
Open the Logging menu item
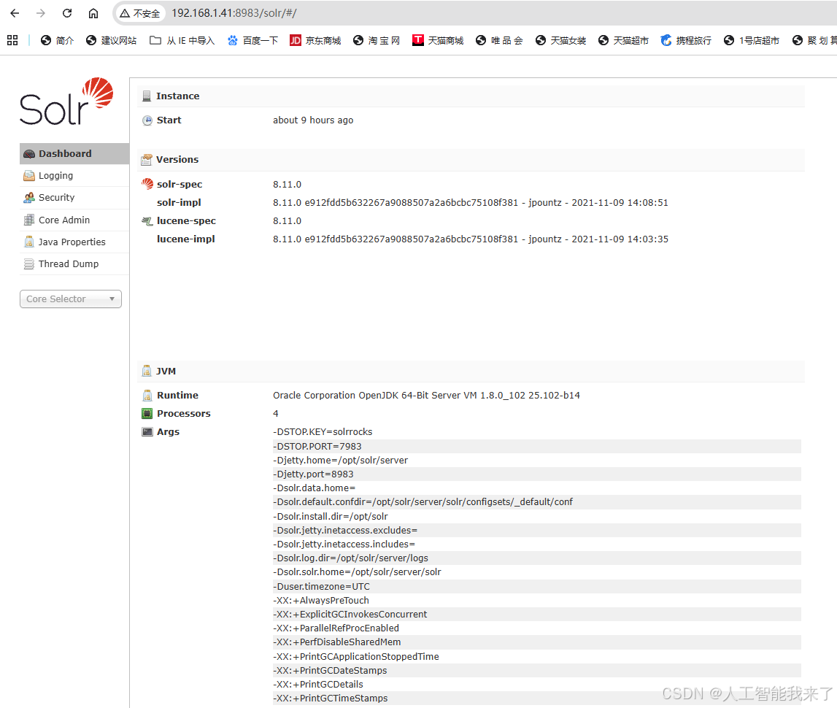(74, 176)
